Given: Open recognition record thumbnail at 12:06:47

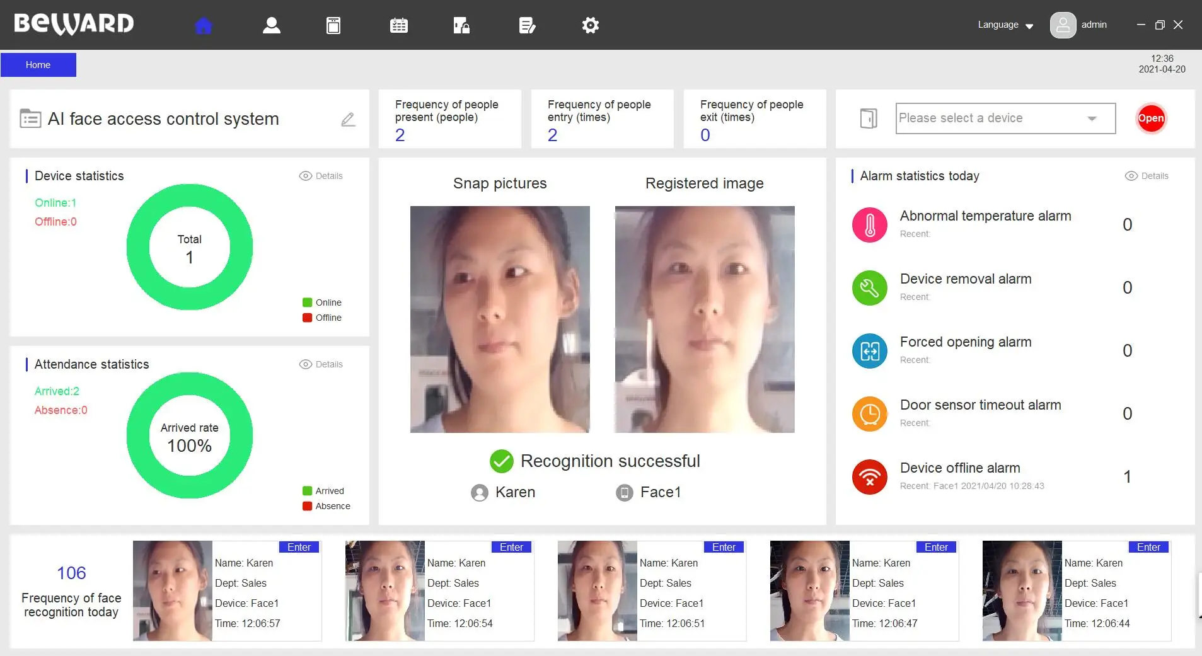Looking at the screenshot, I should pyautogui.click(x=810, y=590).
